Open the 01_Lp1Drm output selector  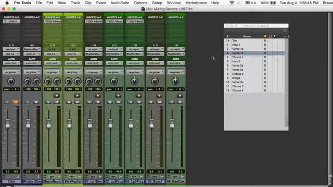[94, 54]
